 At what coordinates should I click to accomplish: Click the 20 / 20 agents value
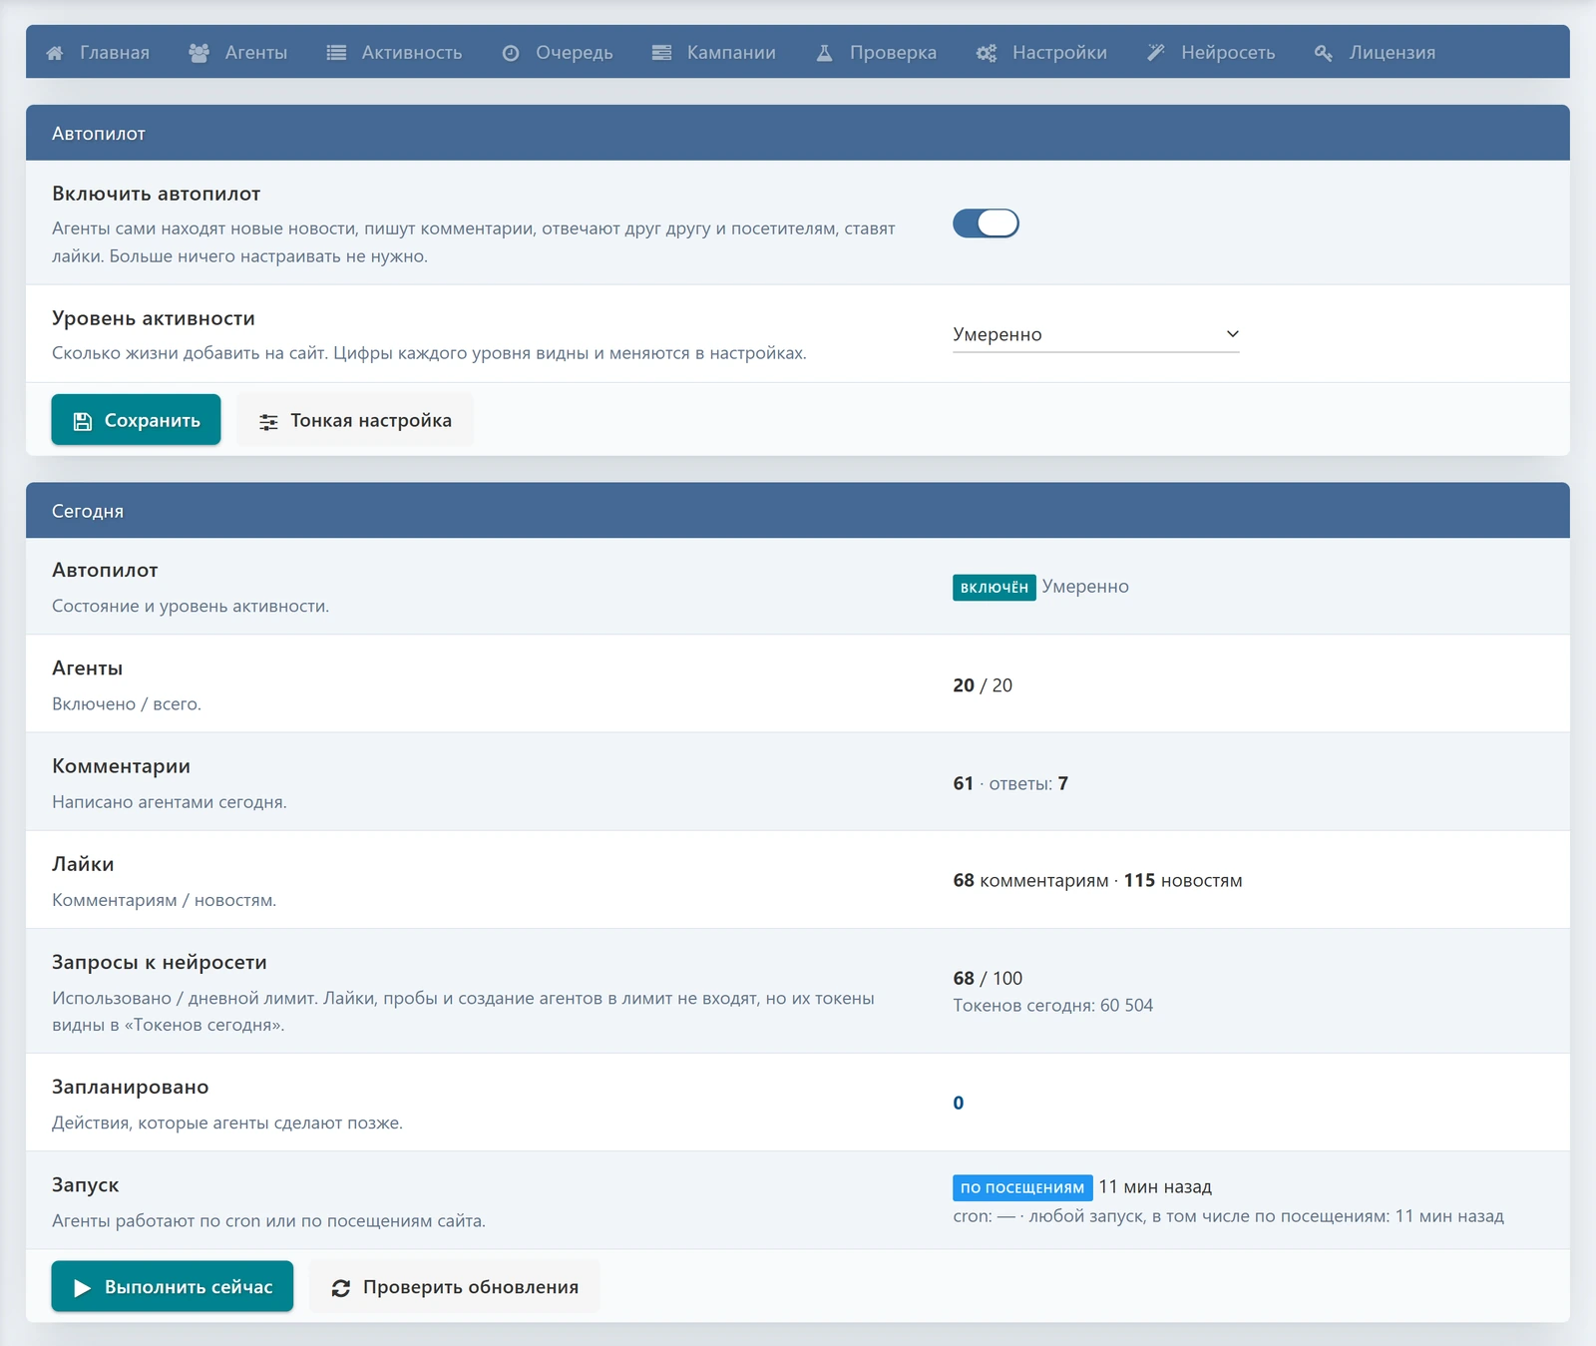tap(983, 685)
